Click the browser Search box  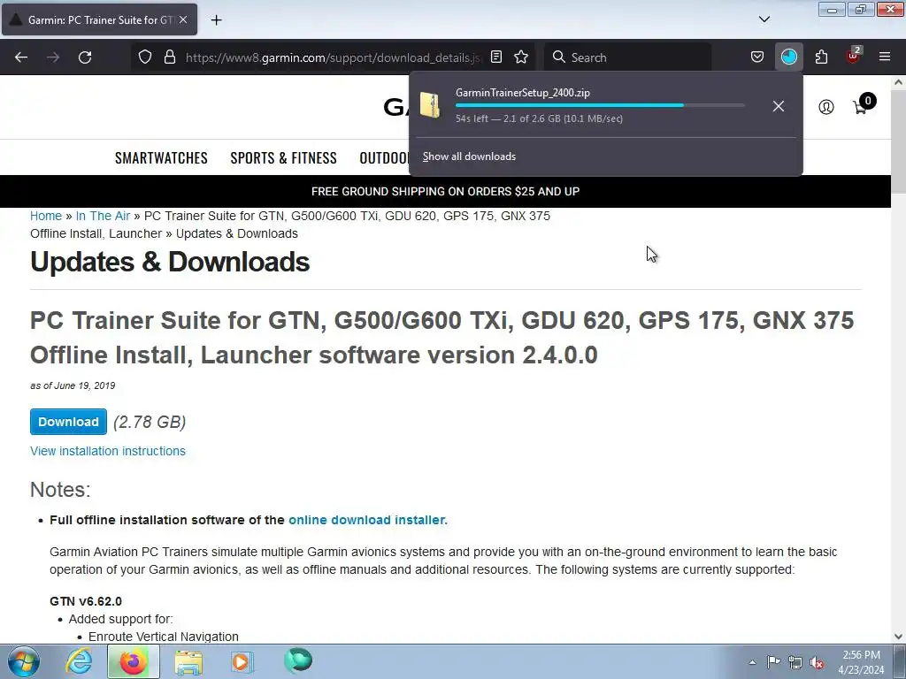tap(627, 57)
